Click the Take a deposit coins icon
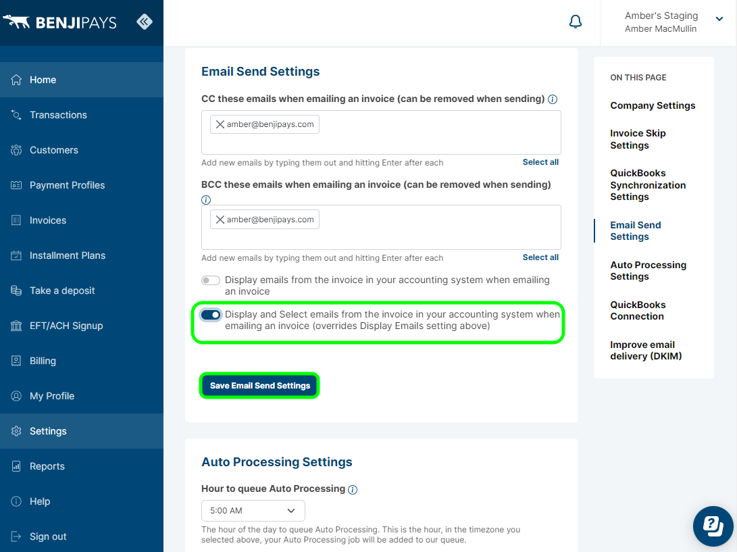The height and width of the screenshot is (552, 737). pyautogui.click(x=16, y=291)
